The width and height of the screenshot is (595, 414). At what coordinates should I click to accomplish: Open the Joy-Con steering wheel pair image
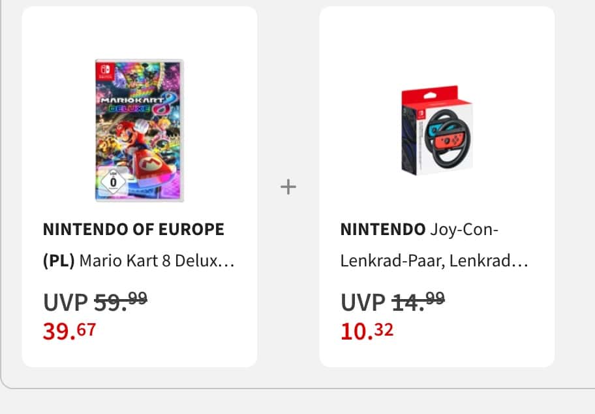(x=437, y=131)
